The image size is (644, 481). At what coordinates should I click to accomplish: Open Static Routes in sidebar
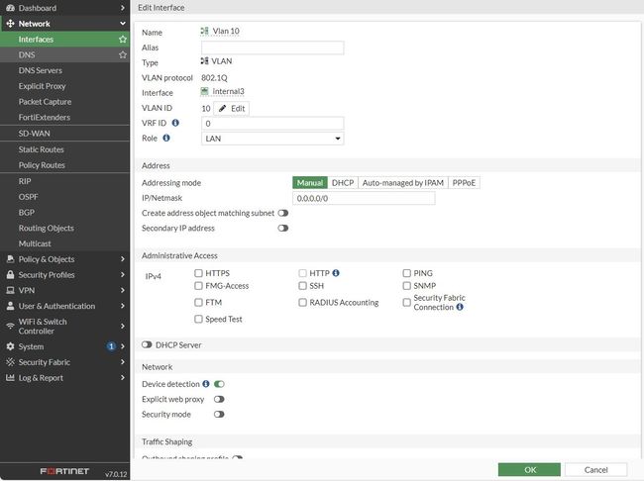coord(41,149)
